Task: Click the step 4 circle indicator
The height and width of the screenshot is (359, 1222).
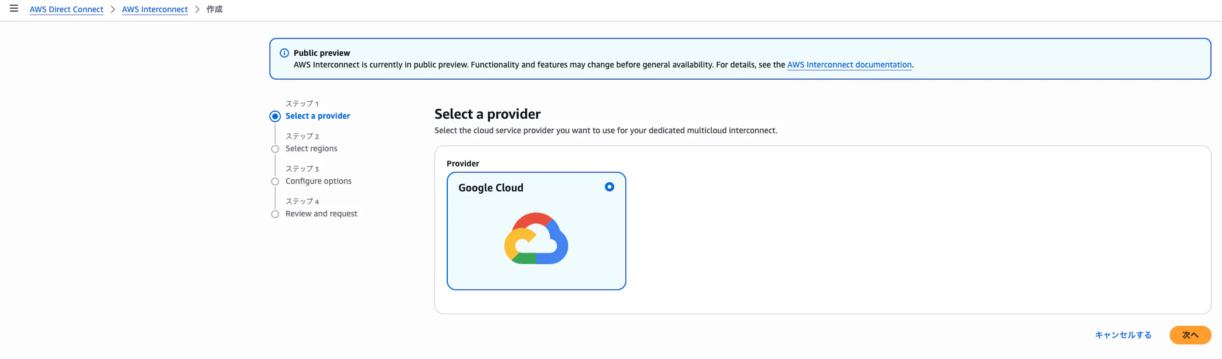Action: [x=275, y=214]
